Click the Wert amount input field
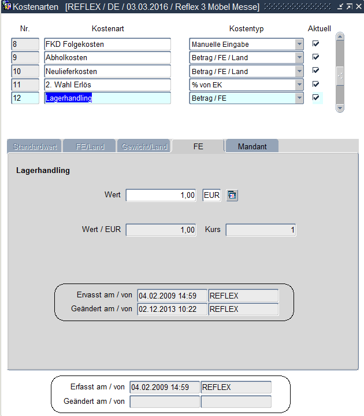 pos(162,196)
